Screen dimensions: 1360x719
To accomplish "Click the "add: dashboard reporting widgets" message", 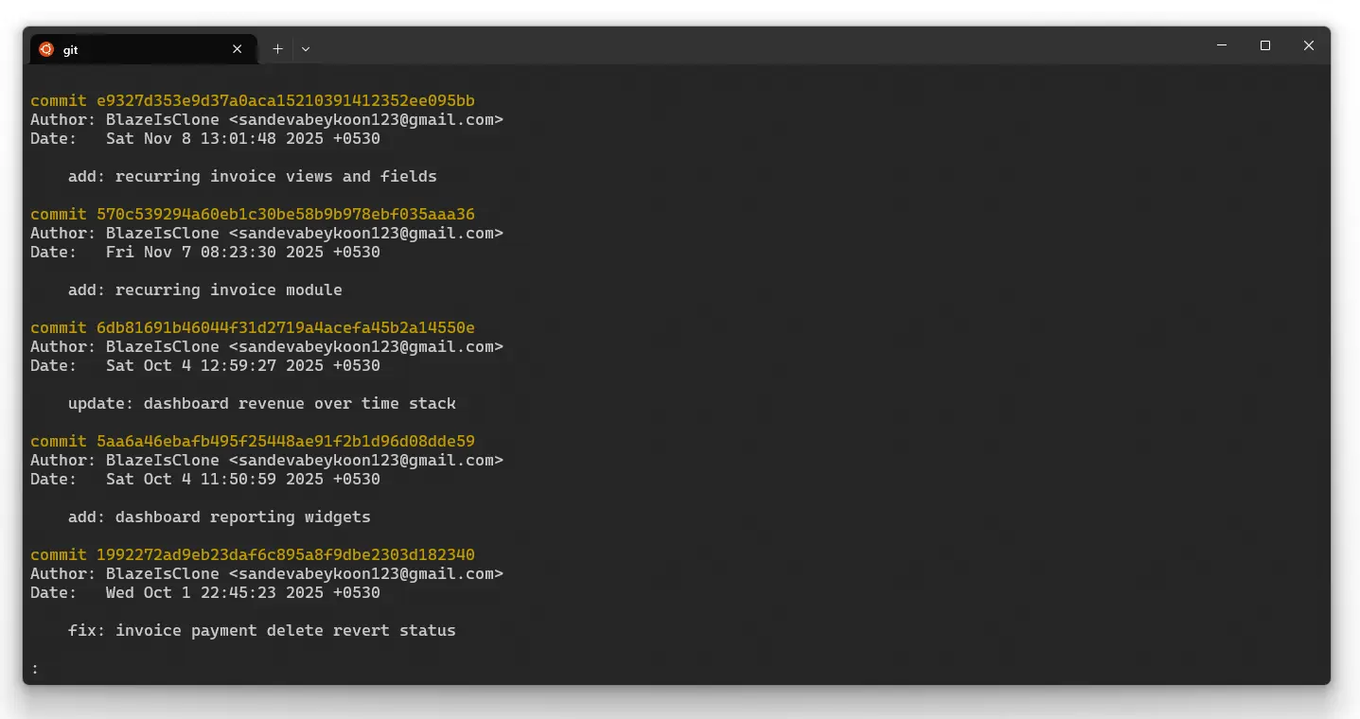I will click(219, 517).
